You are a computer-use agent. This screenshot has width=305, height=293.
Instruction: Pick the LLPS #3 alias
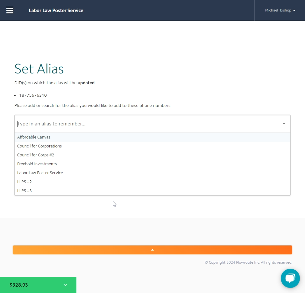(25, 191)
